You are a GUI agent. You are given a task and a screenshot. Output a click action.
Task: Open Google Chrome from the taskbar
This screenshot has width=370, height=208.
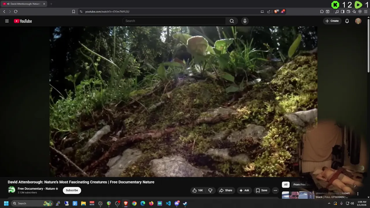pos(134,203)
